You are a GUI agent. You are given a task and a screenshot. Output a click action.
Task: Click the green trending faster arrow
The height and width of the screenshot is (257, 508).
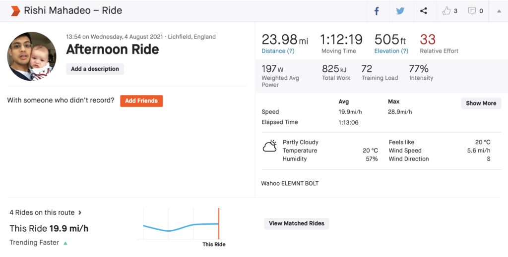(65, 243)
